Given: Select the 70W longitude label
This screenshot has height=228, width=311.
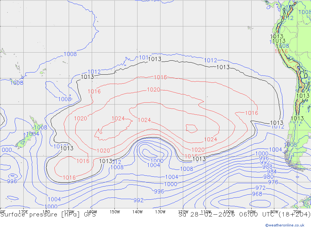Looking at the screenshot, I should click(297, 212).
